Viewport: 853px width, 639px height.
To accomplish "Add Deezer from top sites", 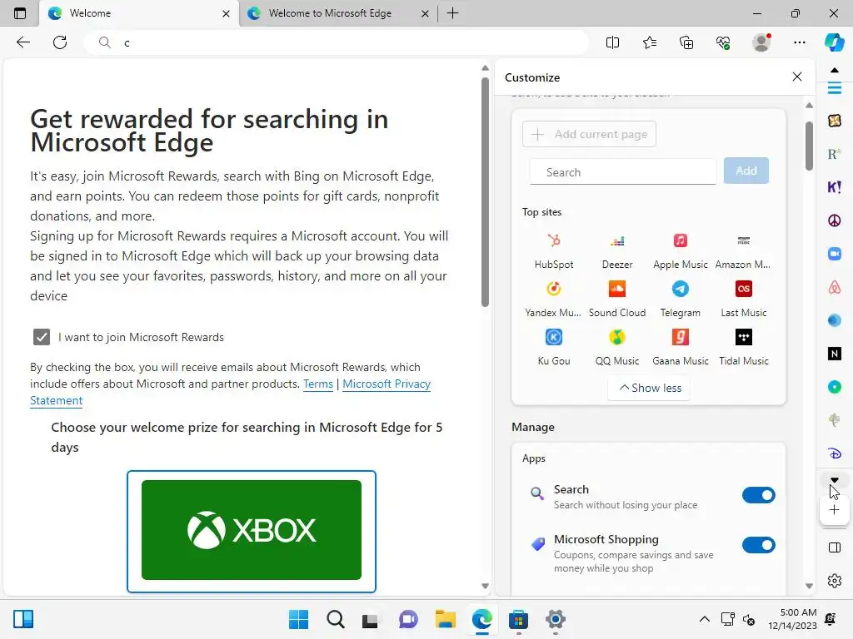I will (x=617, y=251).
